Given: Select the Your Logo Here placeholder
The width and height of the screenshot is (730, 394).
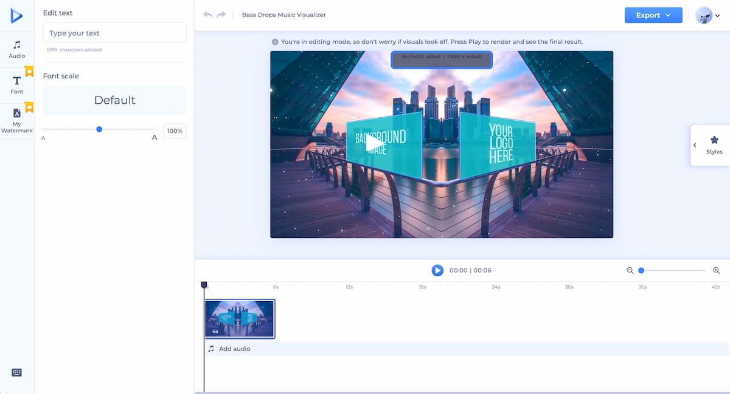Looking at the screenshot, I should [500, 144].
